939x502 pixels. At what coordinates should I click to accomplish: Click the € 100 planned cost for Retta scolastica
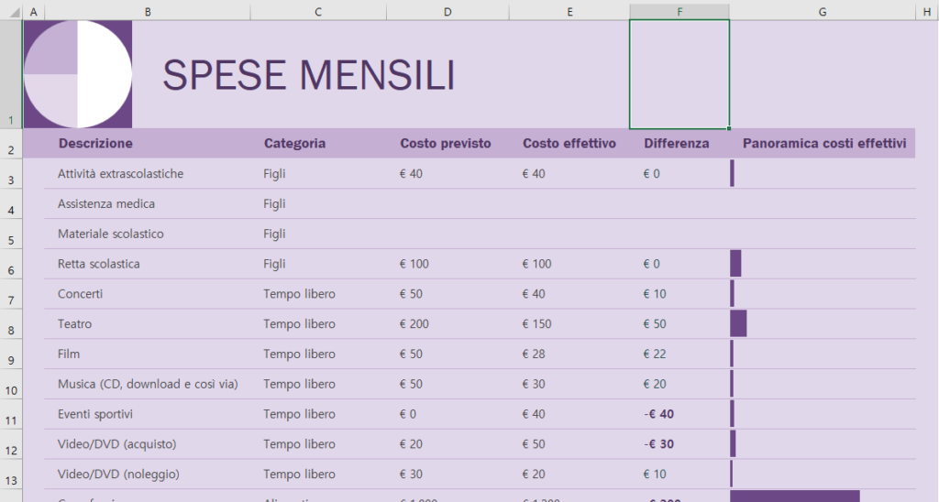click(414, 264)
